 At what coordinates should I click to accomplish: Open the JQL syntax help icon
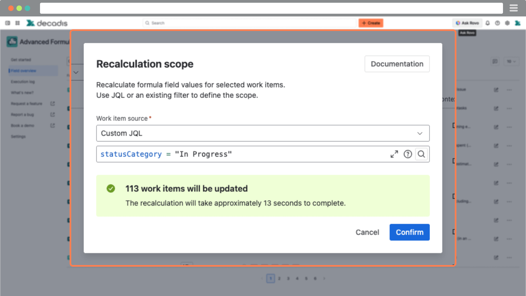pos(408,154)
